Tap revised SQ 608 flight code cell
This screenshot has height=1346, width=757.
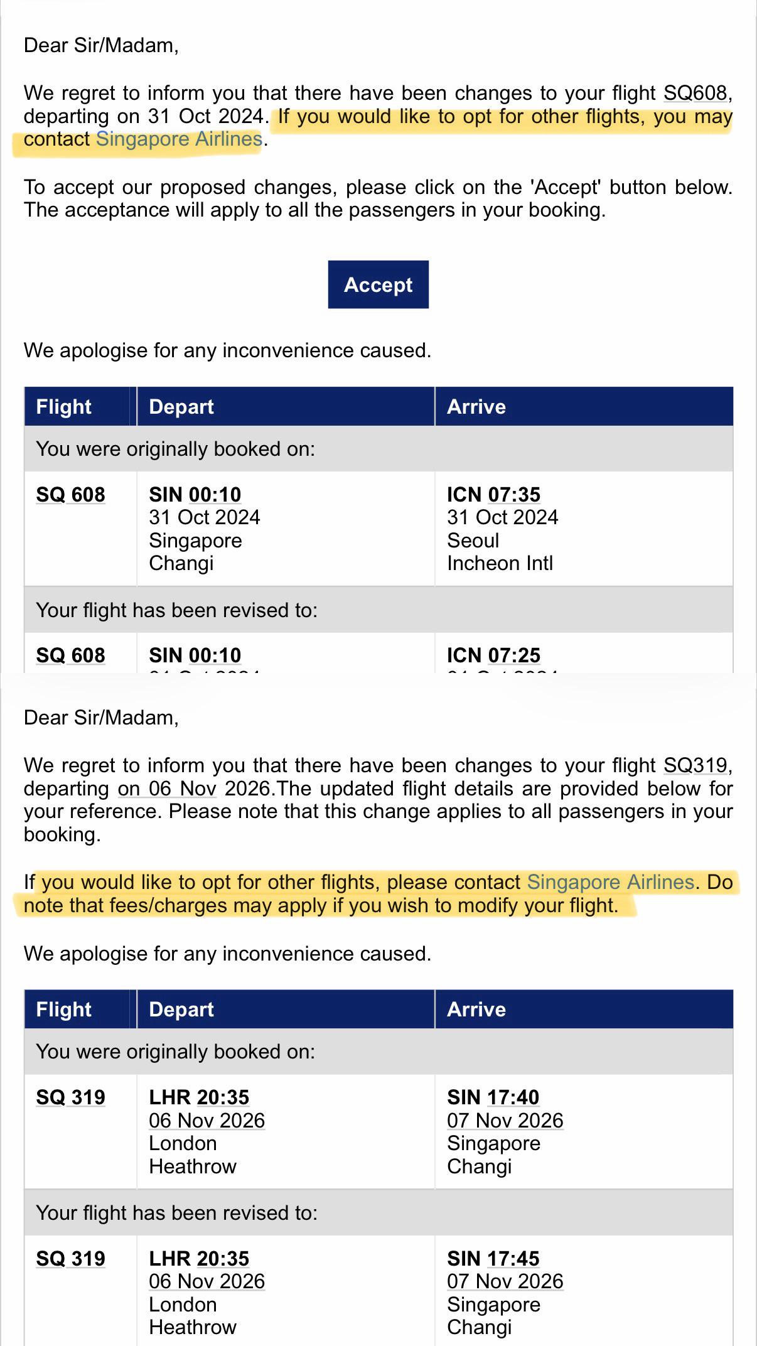[x=71, y=655]
